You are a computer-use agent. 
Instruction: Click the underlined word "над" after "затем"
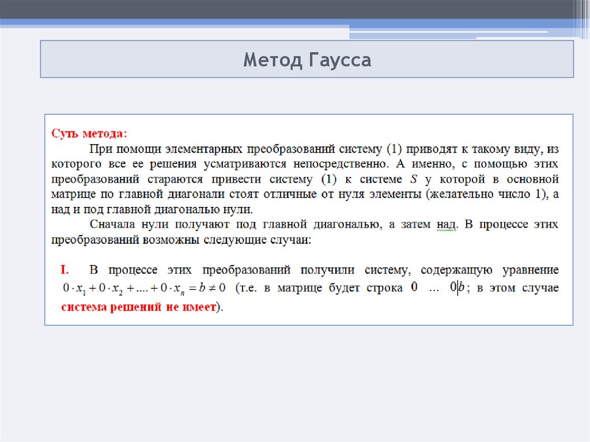[445, 224]
